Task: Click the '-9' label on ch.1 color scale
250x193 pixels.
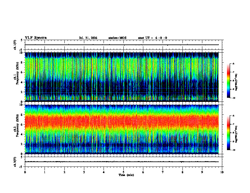Action: (233, 89)
